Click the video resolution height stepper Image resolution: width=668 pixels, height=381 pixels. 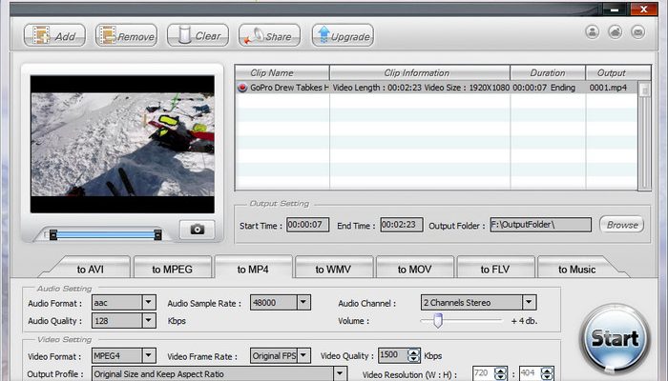[547, 373]
